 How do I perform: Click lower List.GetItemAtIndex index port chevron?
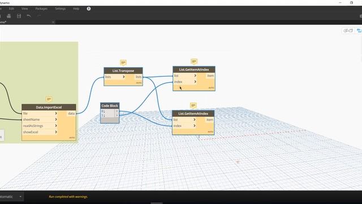[195, 126]
